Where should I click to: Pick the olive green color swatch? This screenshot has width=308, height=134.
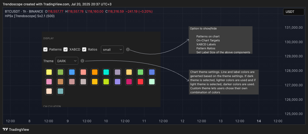(x=60, y=72)
